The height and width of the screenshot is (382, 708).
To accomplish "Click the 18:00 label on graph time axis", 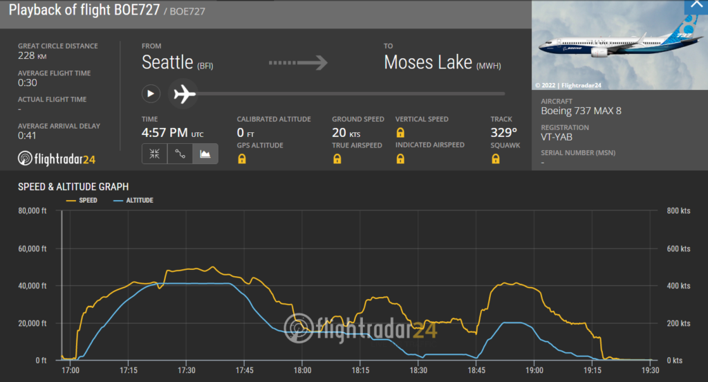I will (303, 370).
